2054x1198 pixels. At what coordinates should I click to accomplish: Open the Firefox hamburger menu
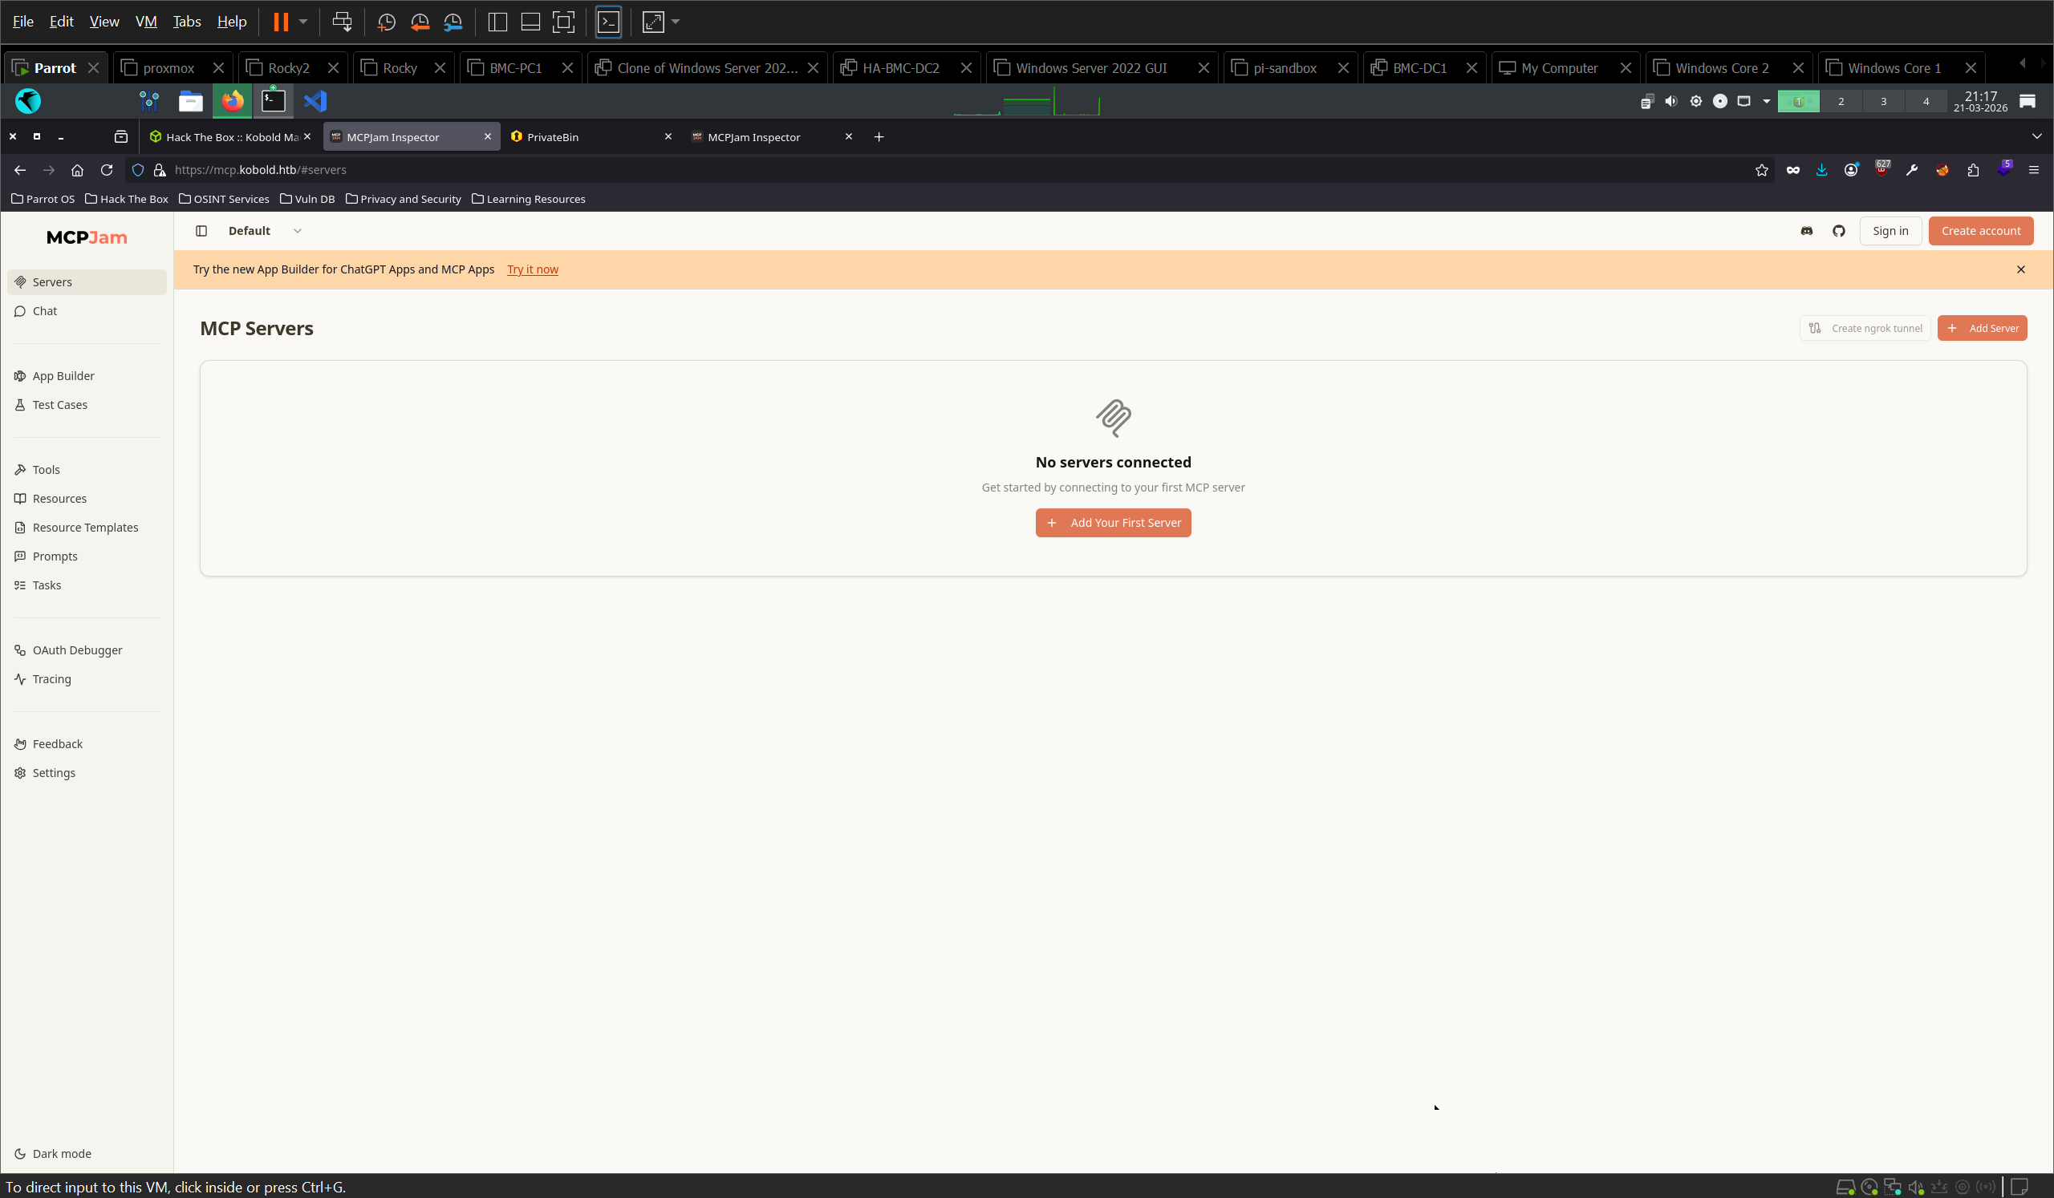(x=2033, y=169)
